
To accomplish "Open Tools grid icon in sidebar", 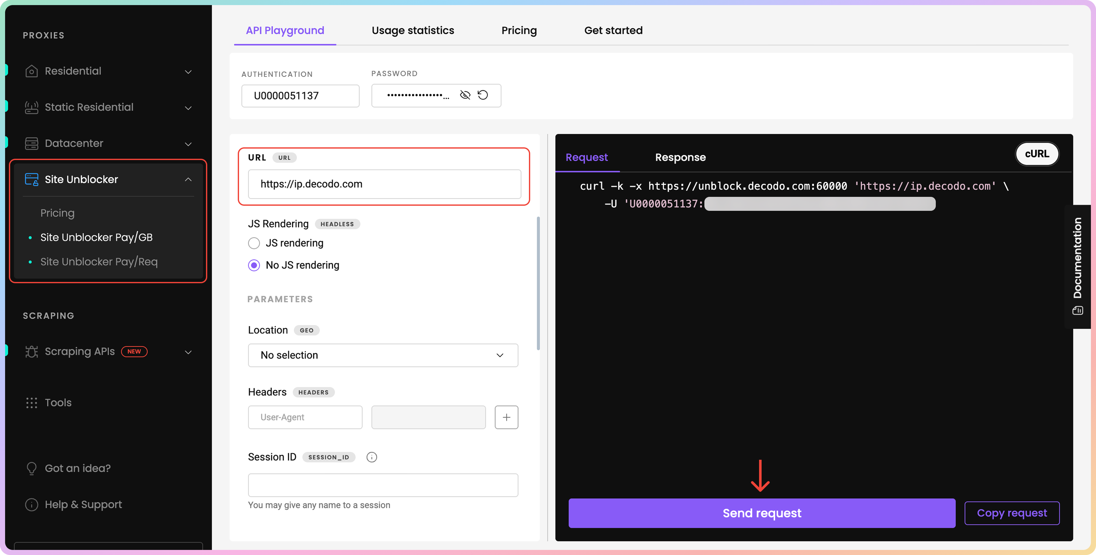I will click(x=31, y=403).
